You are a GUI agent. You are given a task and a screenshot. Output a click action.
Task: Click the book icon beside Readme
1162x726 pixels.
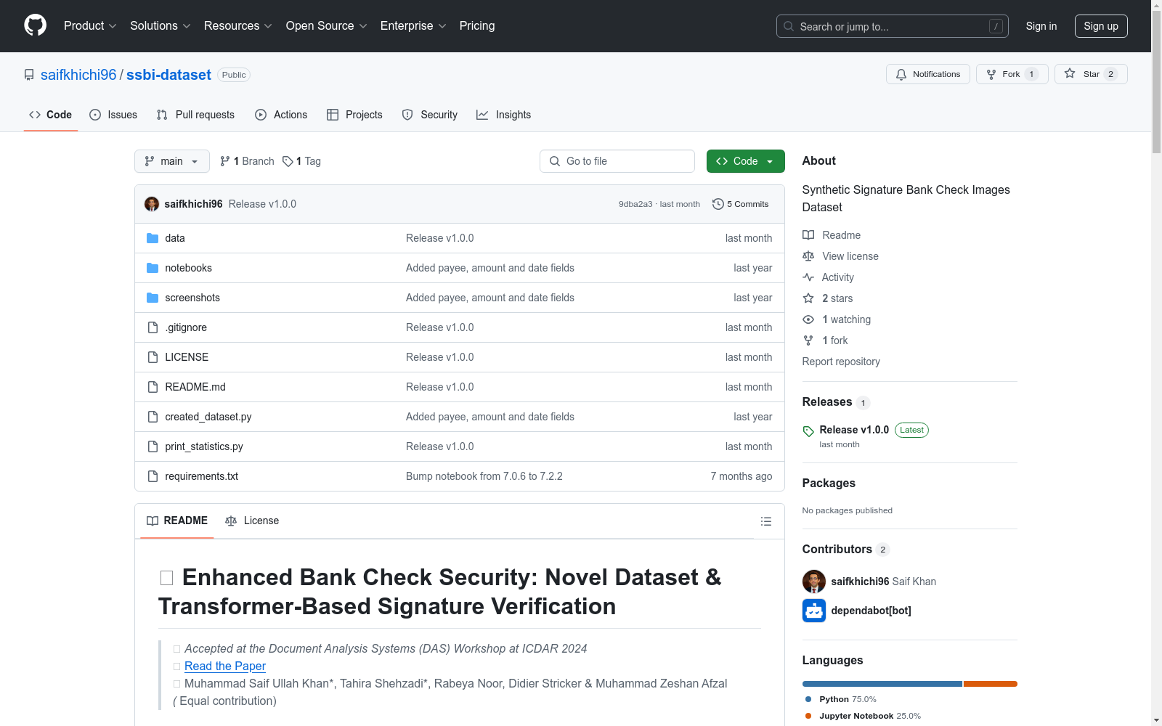[808, 235]
